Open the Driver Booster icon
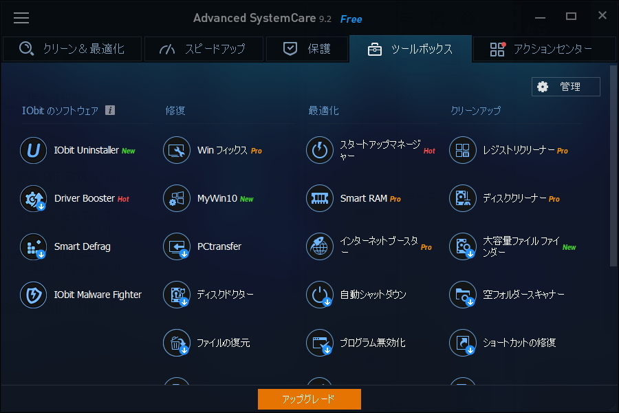Image resolution: width=619 pixels, height=413 pixels. (34, 198)
